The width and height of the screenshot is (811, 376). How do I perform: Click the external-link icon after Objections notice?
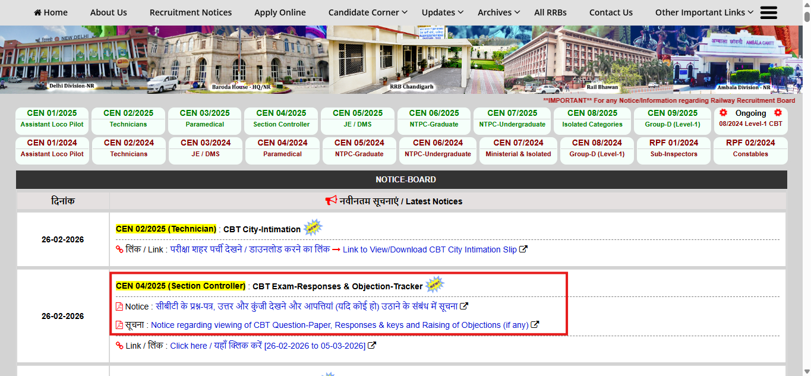coord(534,324)
